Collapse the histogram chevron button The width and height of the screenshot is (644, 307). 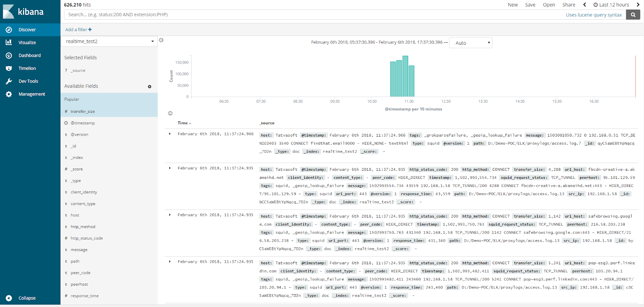tap(170, 113)
